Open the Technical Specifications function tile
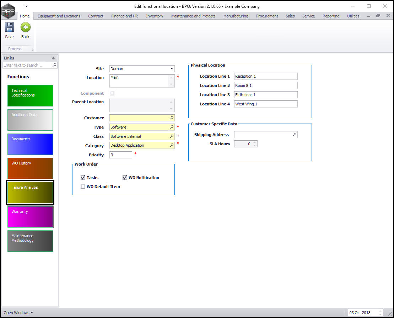Screen dimensions: 394x318 [30, 96]
